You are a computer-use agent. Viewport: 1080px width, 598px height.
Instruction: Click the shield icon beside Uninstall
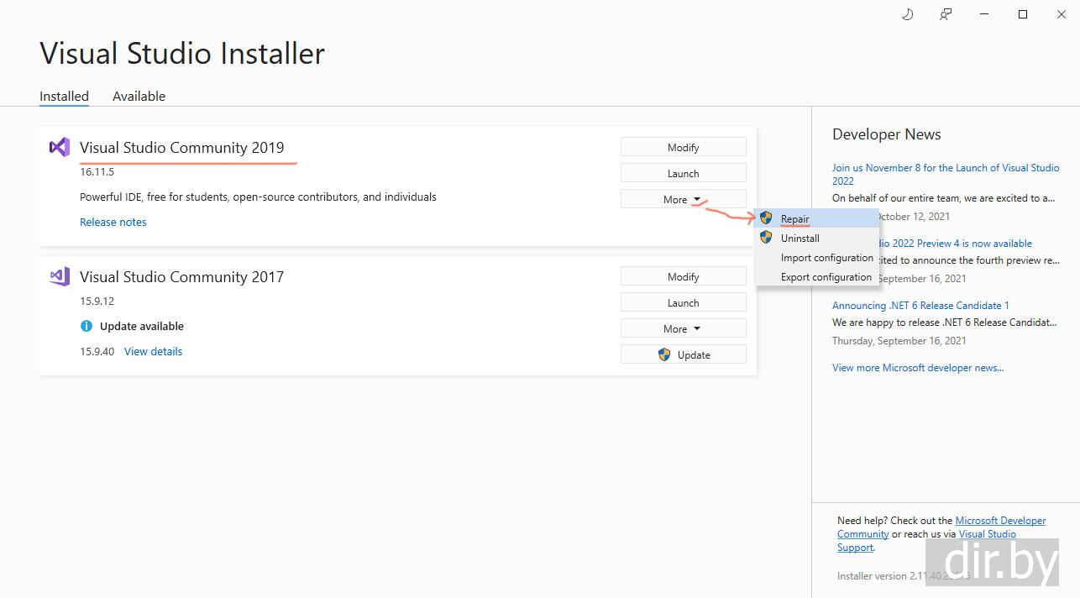(x=766, y=238)
